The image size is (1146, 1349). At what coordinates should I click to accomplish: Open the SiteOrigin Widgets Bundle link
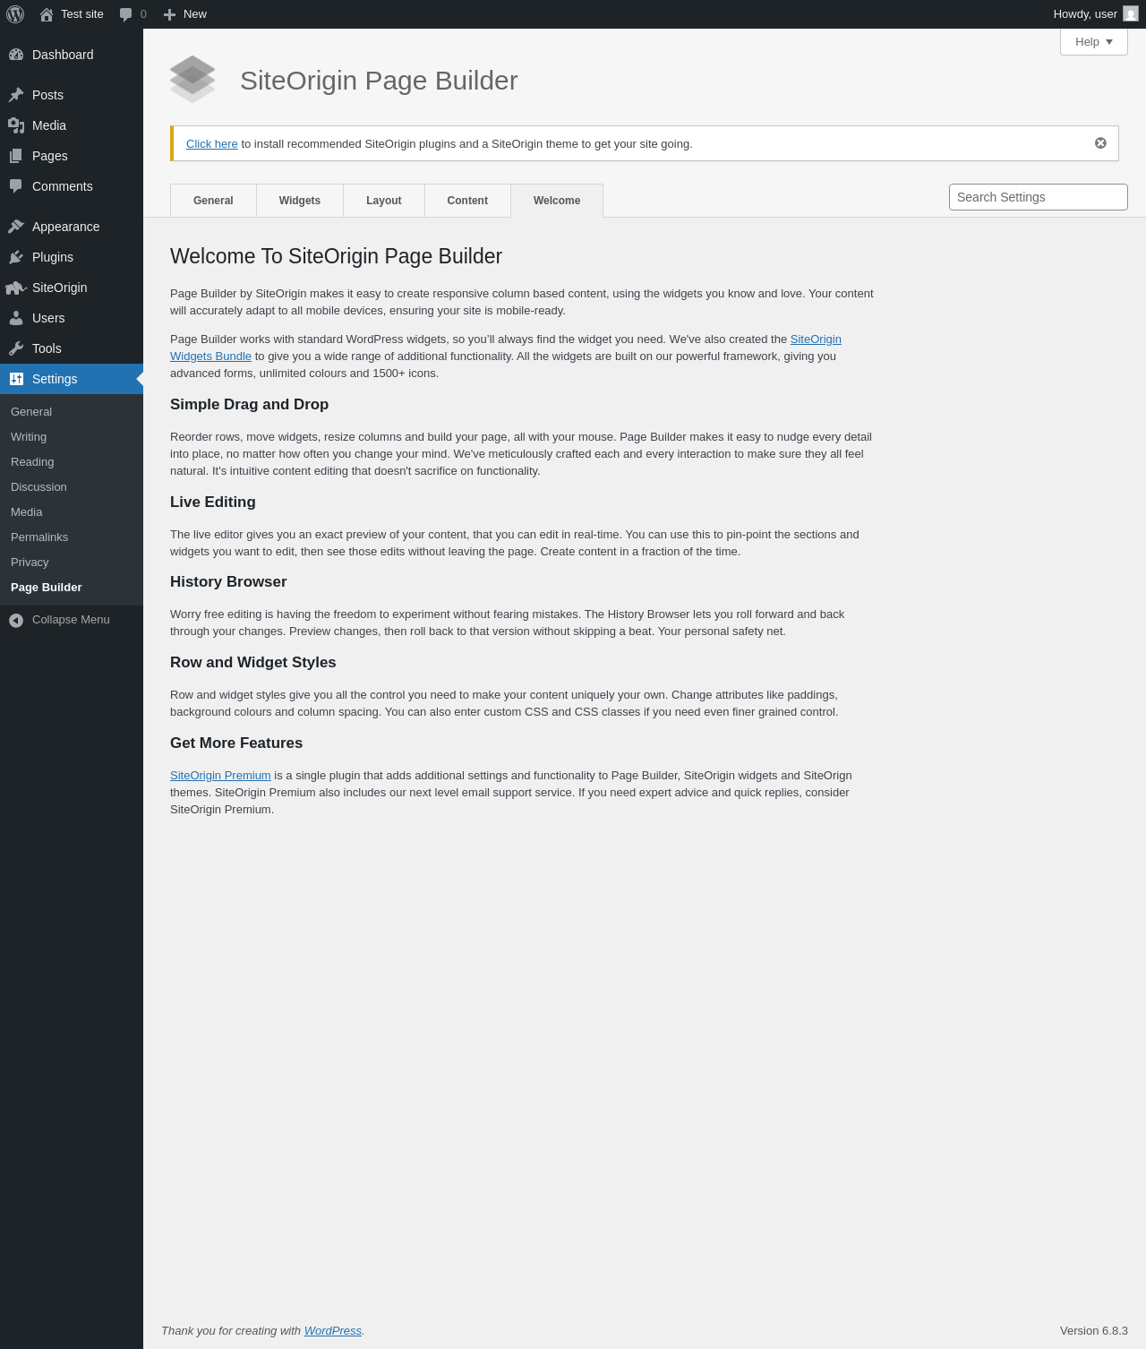point(210,357)
